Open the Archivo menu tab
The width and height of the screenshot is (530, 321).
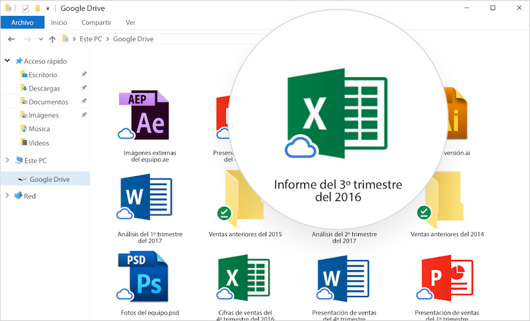click(x=22, y=22)
